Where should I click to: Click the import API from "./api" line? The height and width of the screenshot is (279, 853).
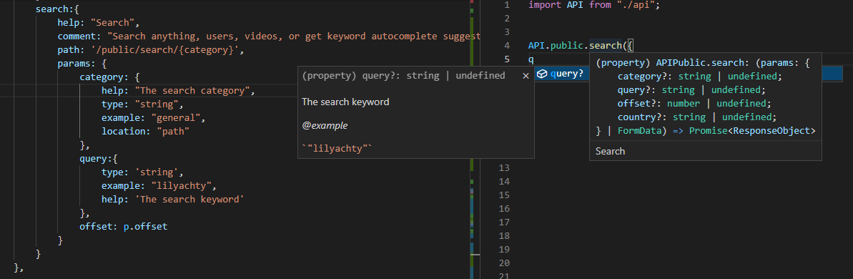[x=594, y=5]
